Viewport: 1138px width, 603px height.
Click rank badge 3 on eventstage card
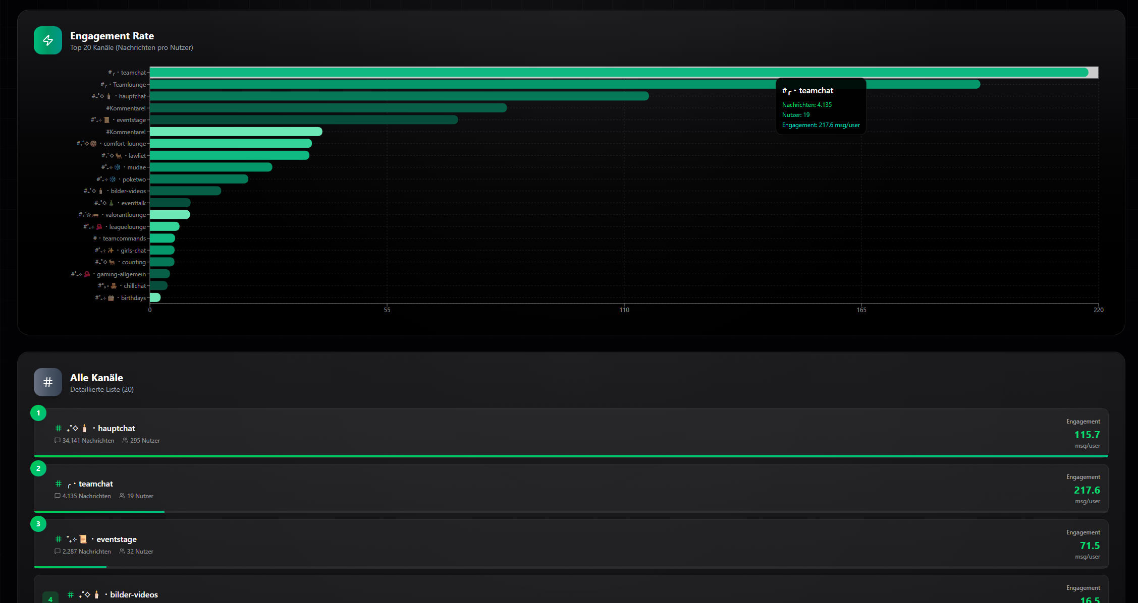coord(38,524)
